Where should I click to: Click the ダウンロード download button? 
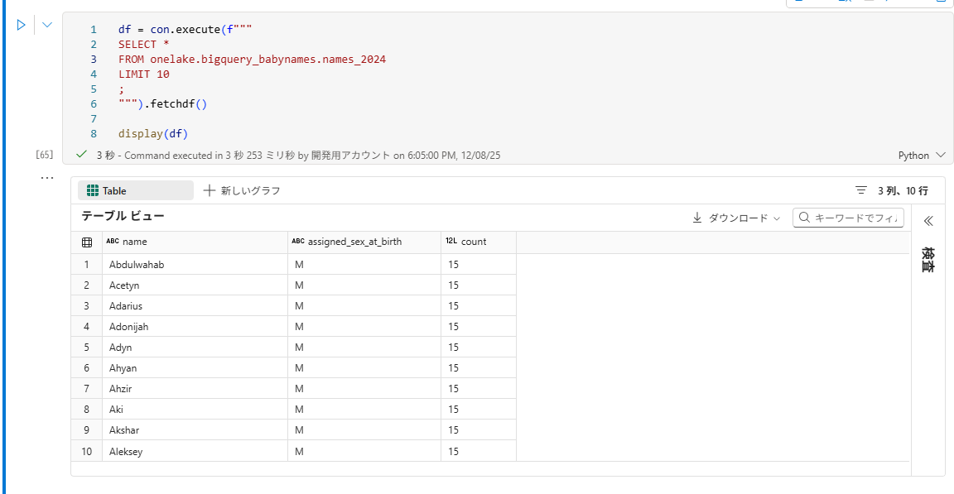[736, 218]
